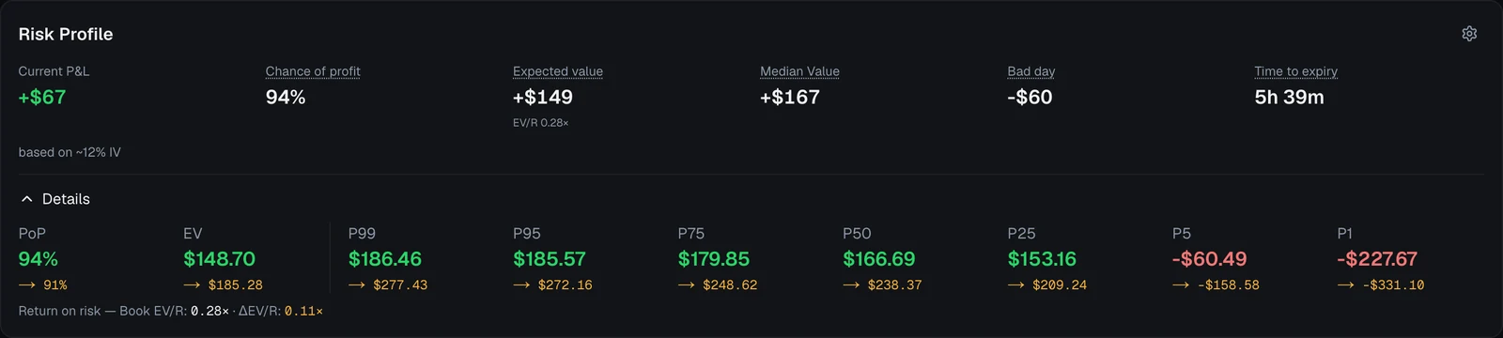Viewport: 1503px width, 338px height.
Task: Collapse the Details section chevron
Action: click(27, 199)
